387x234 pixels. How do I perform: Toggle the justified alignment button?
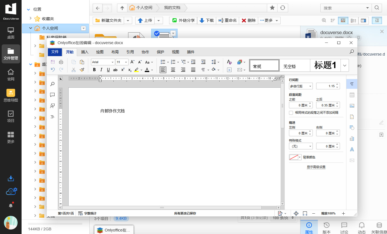click(193, 70)
